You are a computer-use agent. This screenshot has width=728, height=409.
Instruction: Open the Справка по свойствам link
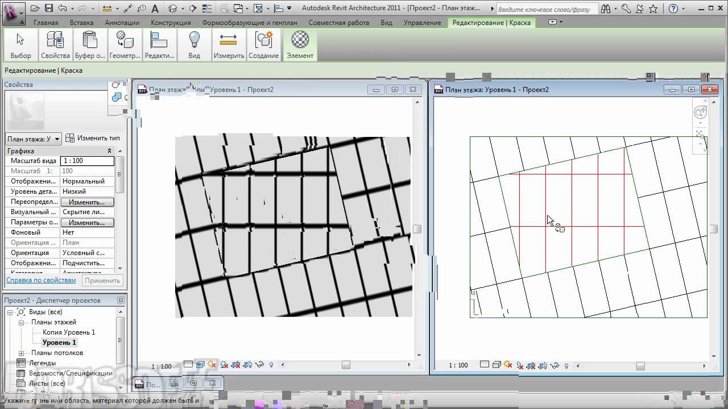[x=41, y=280]
